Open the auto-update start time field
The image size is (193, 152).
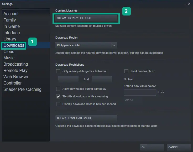point(68,79)
